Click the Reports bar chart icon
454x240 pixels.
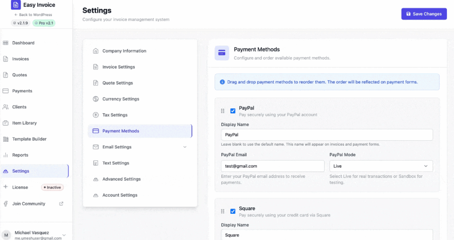6,155
